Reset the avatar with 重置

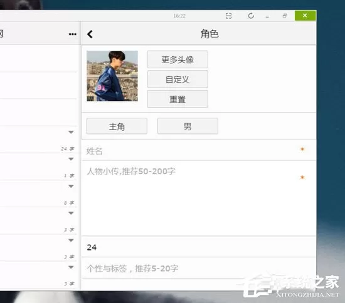[x=178, y=99]
